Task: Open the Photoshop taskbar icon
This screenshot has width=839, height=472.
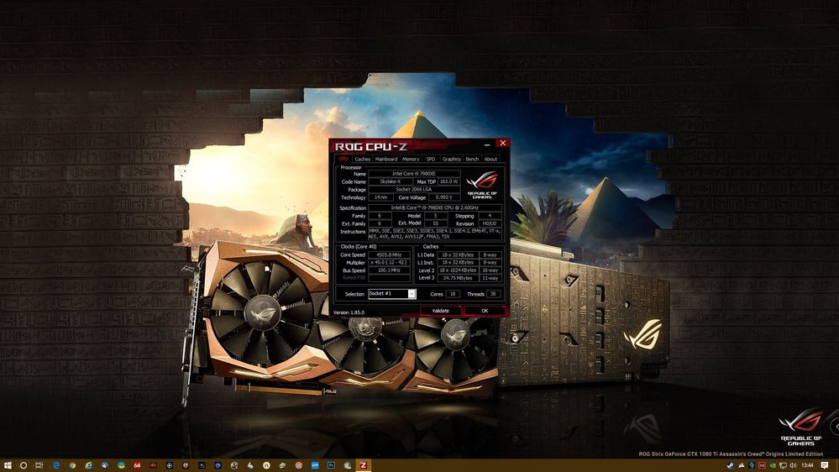Action: click(x=331, y=465)
